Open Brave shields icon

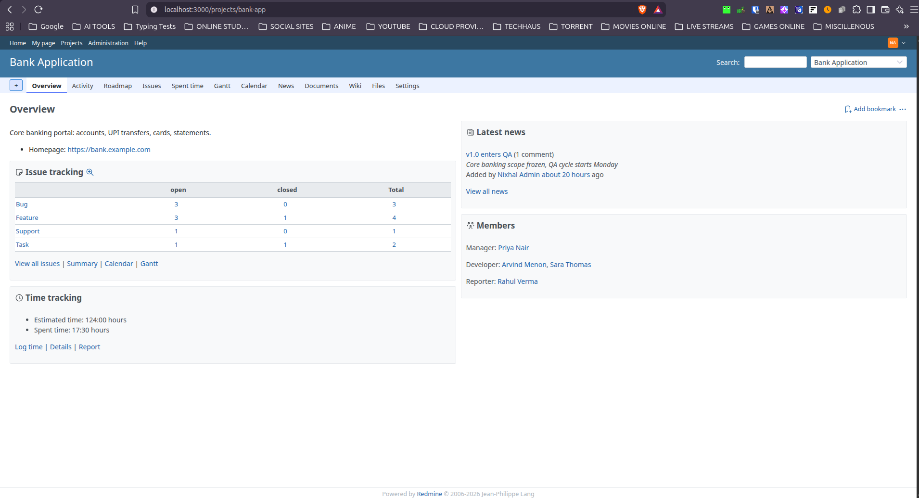642,10
